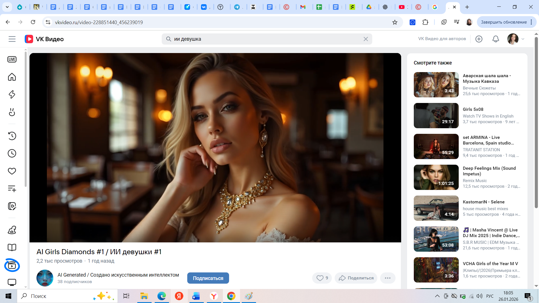Bookmark the page via star icon

point(395,22)
